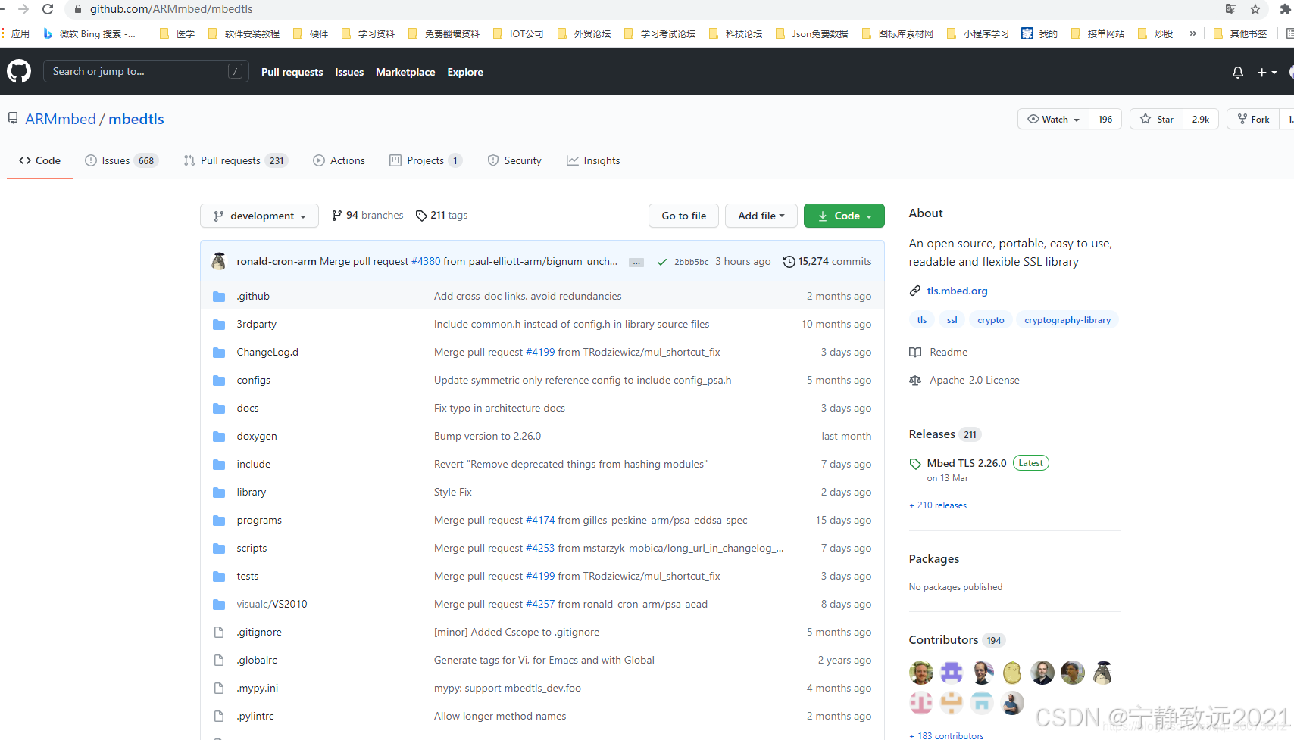This screenshot has width=1294, height=740.
Task: Click the Bing search bookmark icon
Action: click(x=48, y=33)
